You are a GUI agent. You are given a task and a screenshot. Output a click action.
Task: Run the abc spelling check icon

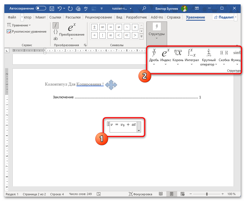point(86,8)
